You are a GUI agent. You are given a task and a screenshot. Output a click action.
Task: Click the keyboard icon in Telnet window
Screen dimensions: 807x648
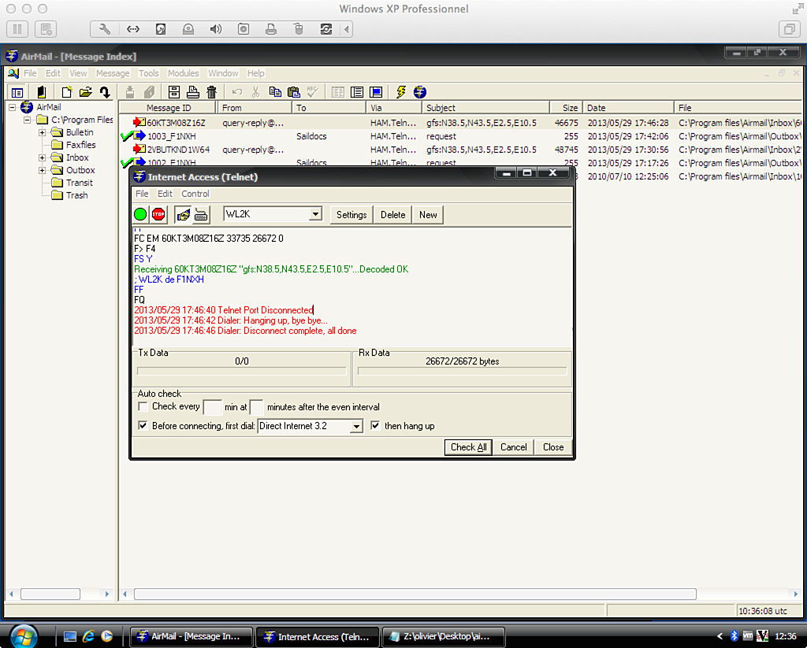pos(201,214)
